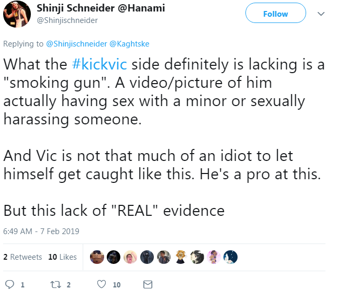Screen dimensions: 337x301
Task: Open tweet timestamp 6:49 AM - 7 Feb 2019
Action: (41, 231)
